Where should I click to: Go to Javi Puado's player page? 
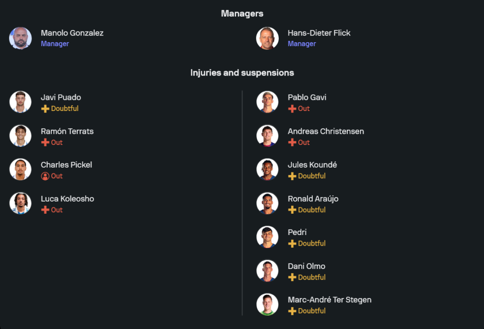tap(61, 97)
